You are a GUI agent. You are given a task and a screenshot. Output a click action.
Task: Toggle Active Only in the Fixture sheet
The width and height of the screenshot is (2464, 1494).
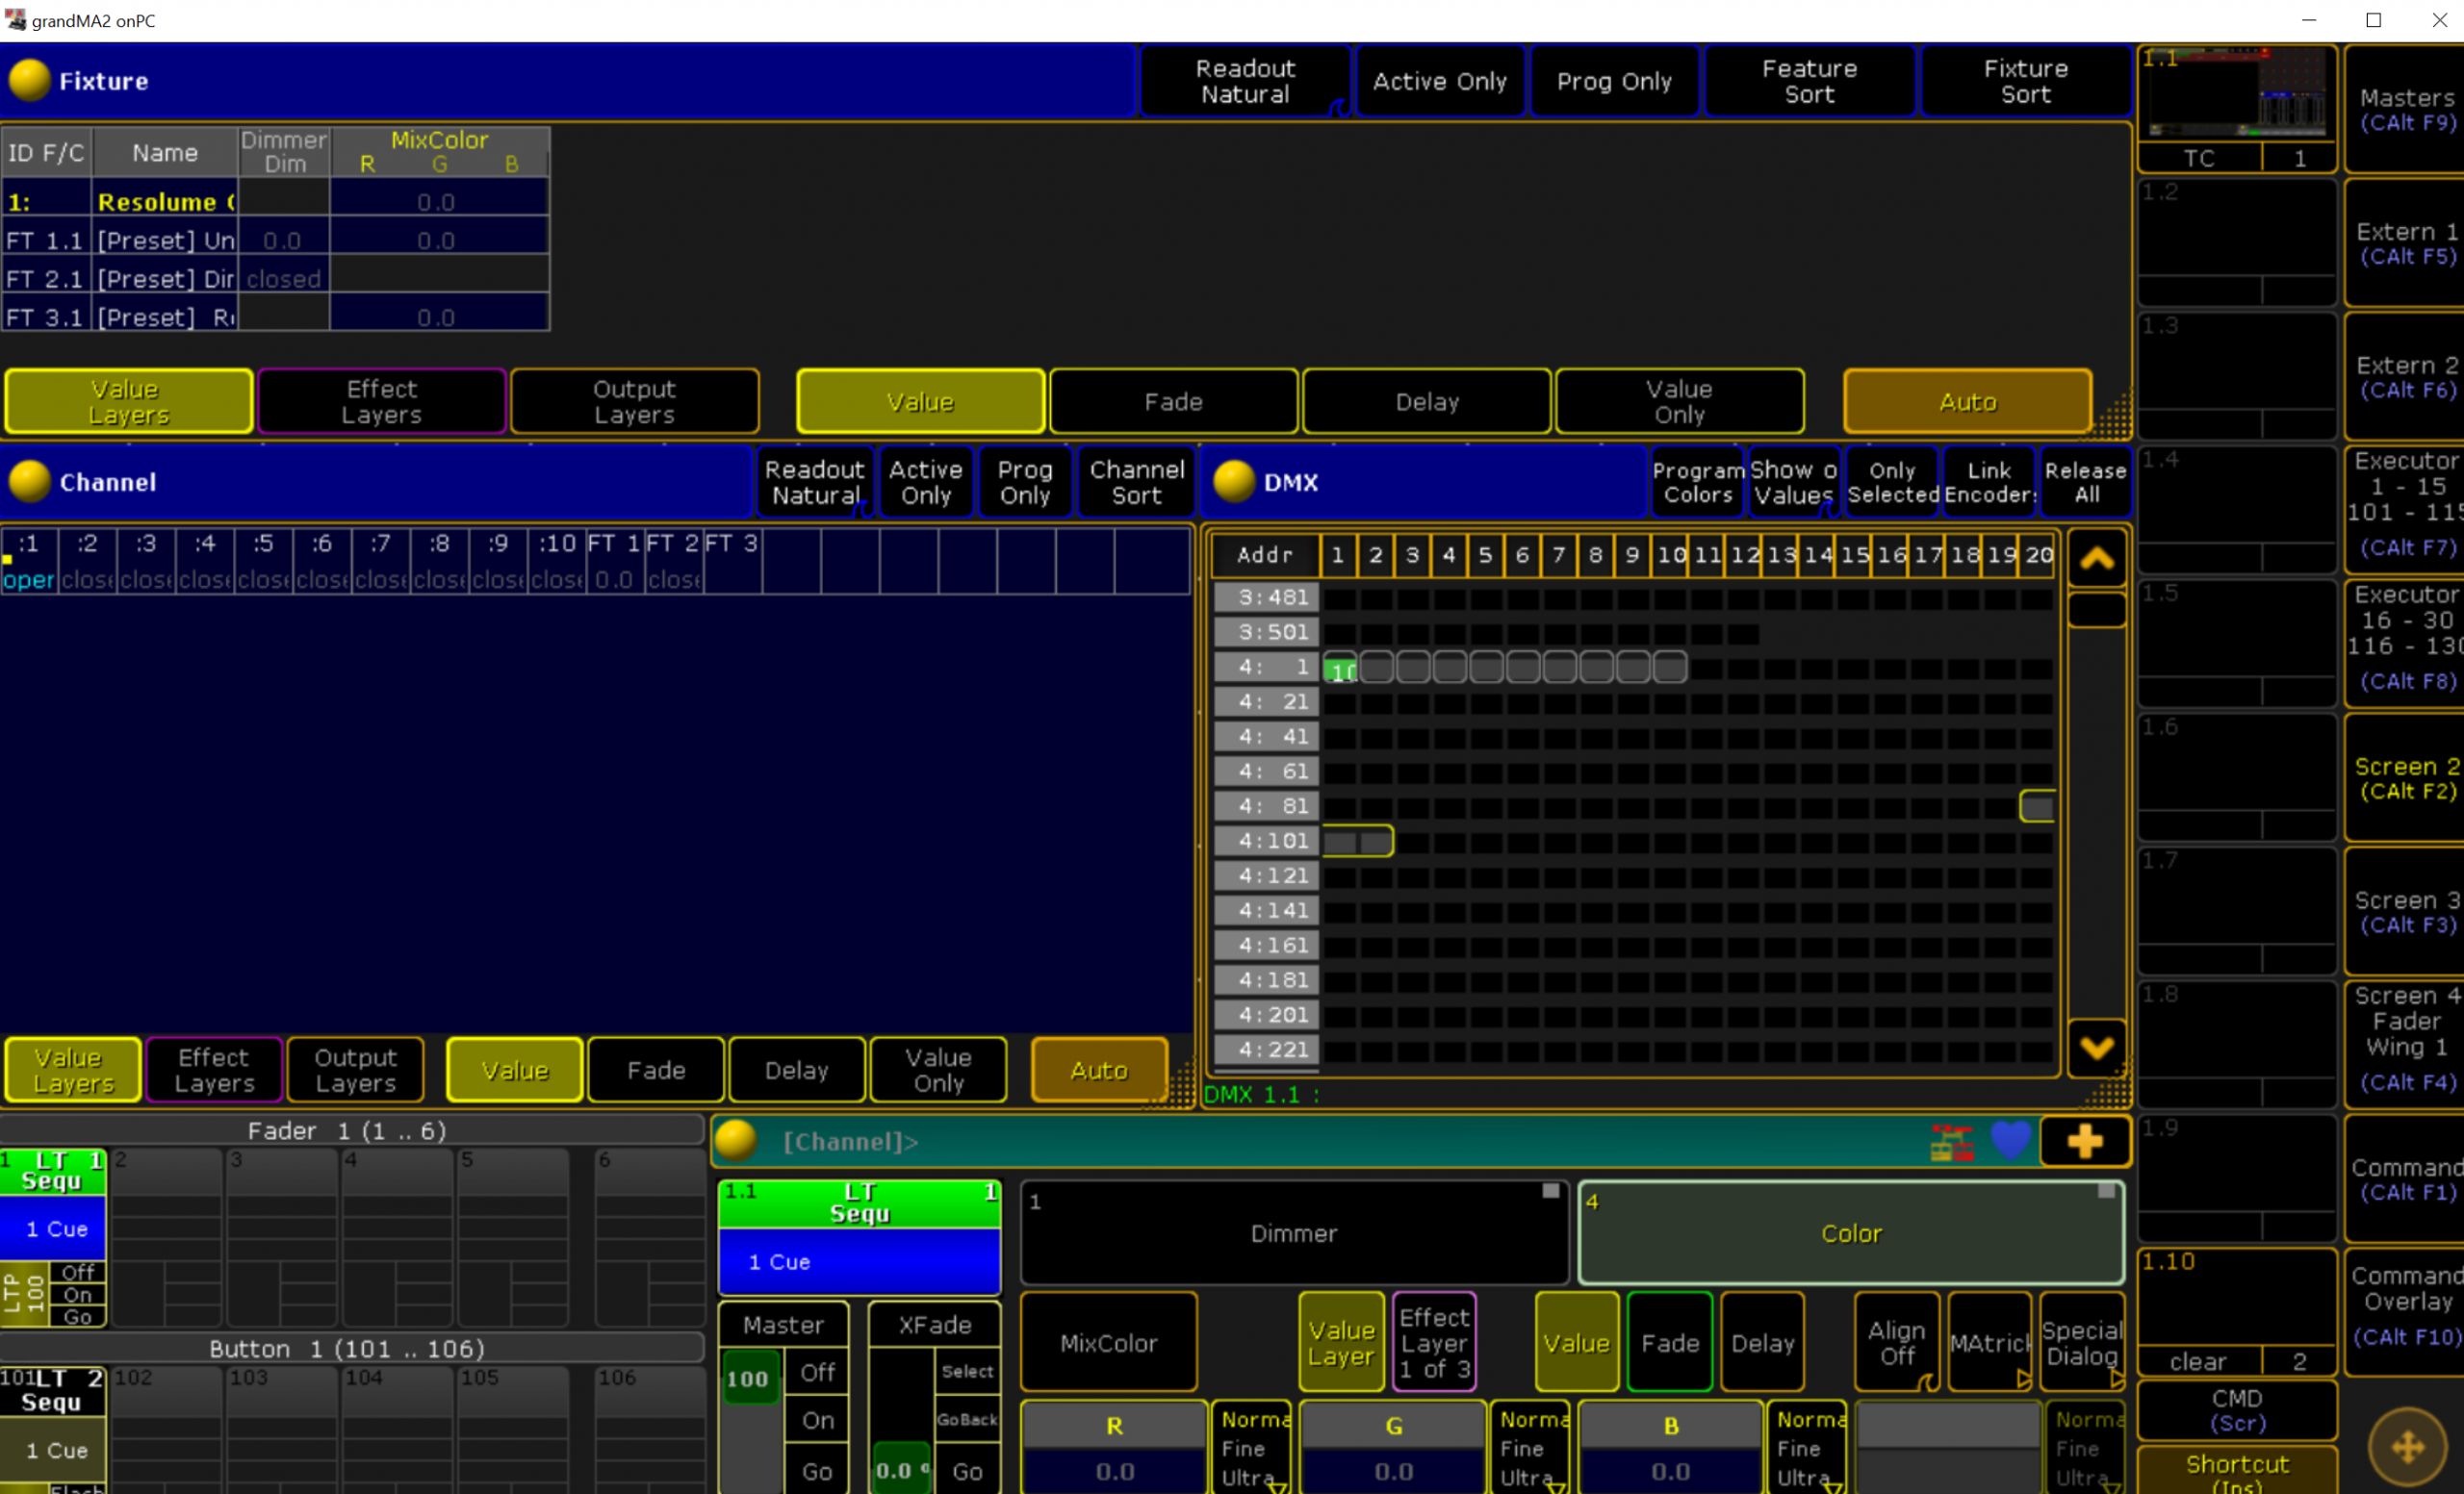pos(1439,81)
